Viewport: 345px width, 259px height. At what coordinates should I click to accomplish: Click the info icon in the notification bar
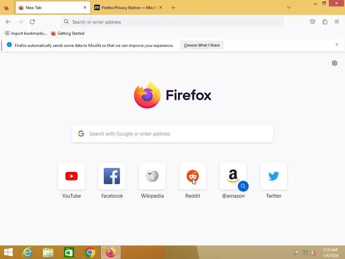[9, 45]
